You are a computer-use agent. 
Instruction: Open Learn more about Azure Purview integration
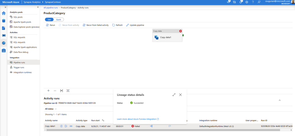[138, 119]
